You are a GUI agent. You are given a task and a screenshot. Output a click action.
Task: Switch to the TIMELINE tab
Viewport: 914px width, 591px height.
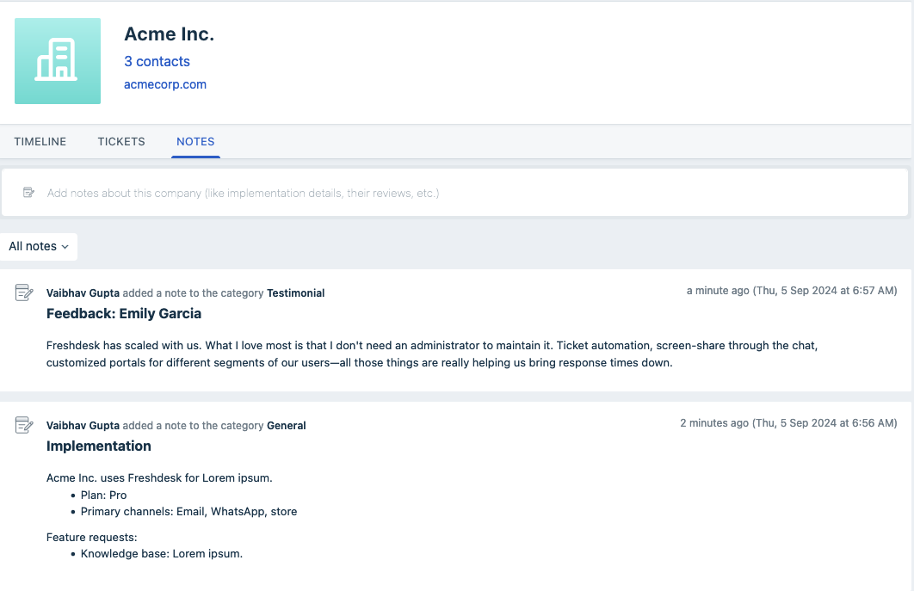40,141
